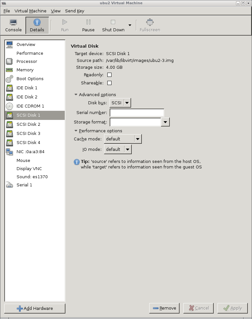Viewport: 252px width, 319px height.
Task: Click the Add Hardware button
Action: [x=35, y=308]
